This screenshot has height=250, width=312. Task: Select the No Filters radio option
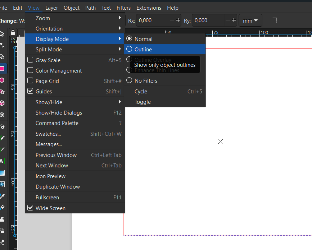tap(129, 80)
